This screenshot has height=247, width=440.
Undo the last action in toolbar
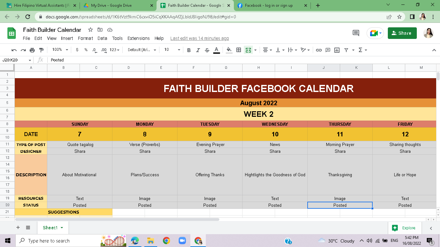coord(14,50)
